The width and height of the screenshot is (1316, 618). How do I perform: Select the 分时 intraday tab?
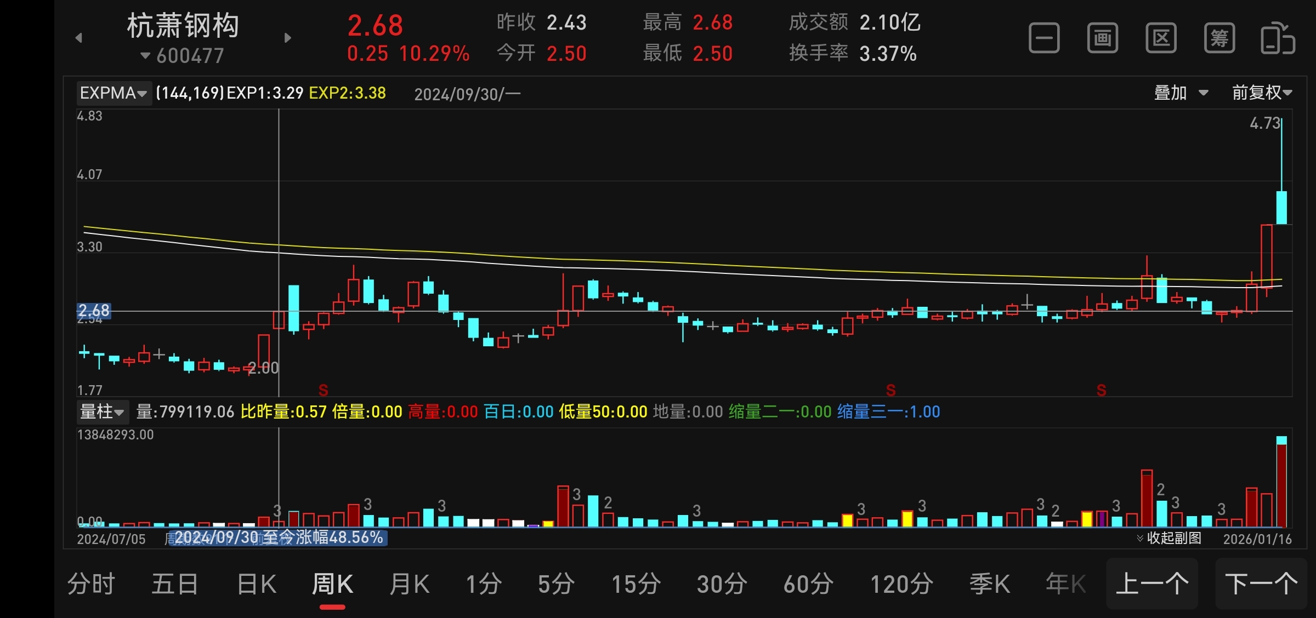coord(91,584)
